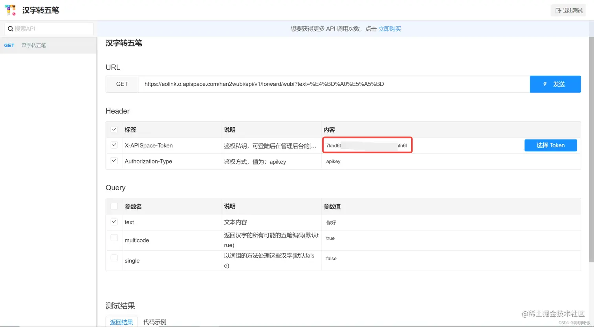The image size is (594, 327).
Task: Switch to the 代码示例 tab
Action: [155, 322]
